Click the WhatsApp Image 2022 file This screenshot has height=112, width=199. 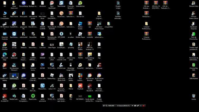(71, 67)
